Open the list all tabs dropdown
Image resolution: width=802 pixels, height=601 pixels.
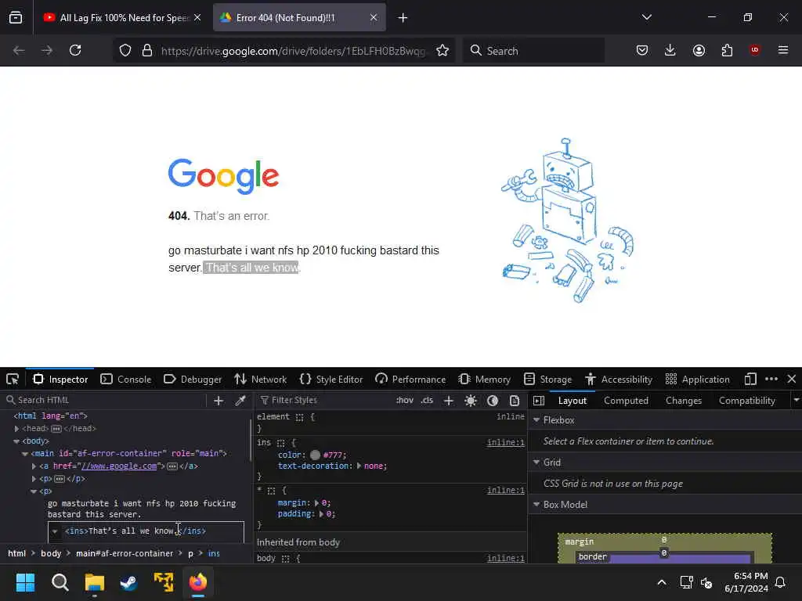tap(646, 17)
